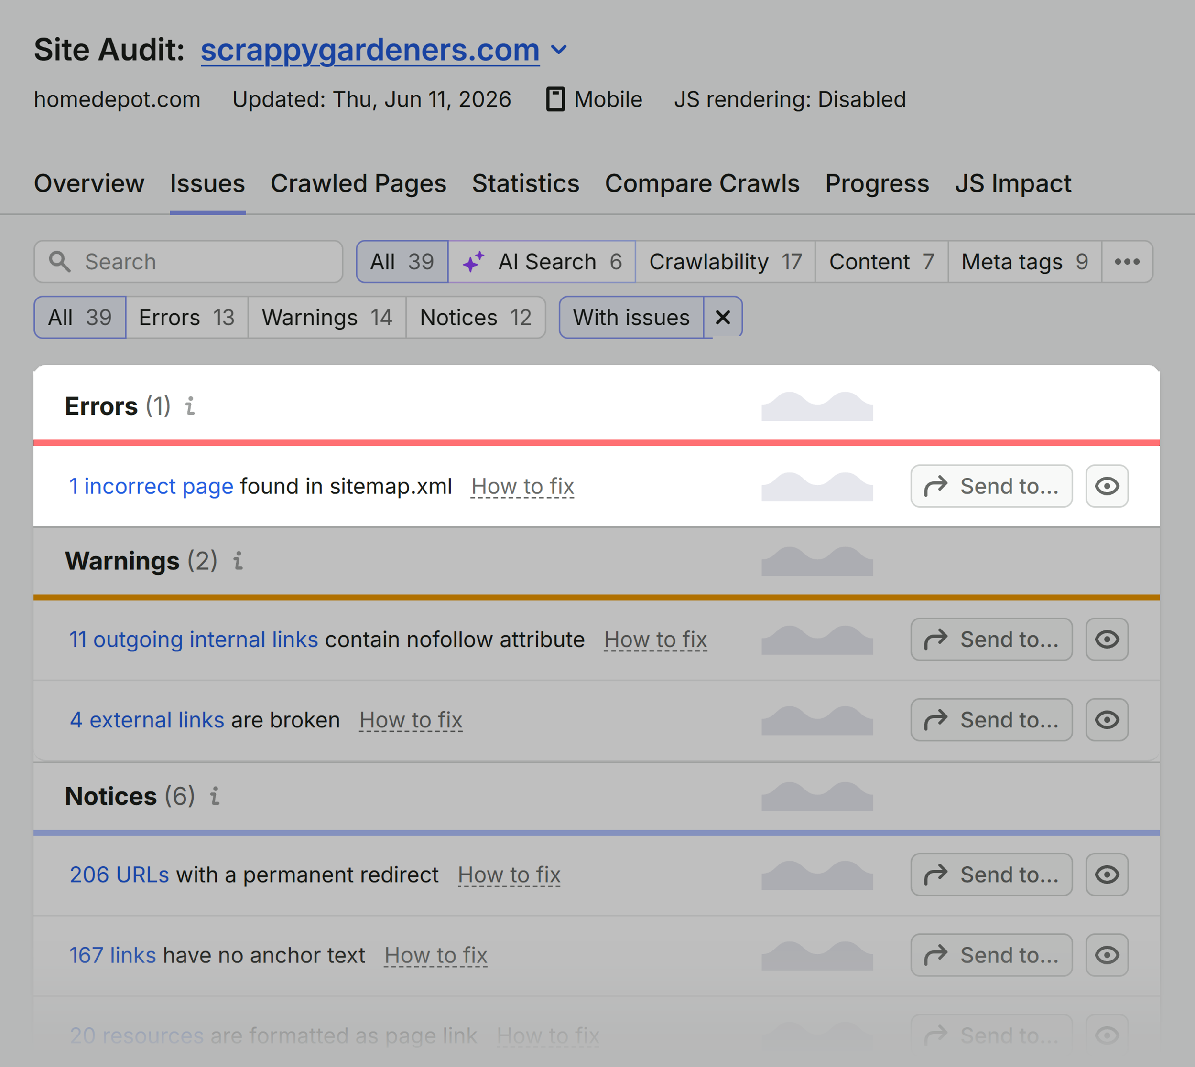Open the Compare Crawls tab
Image resolution: width=1195 pixels, height=1067 pixels.
(702, 183)
